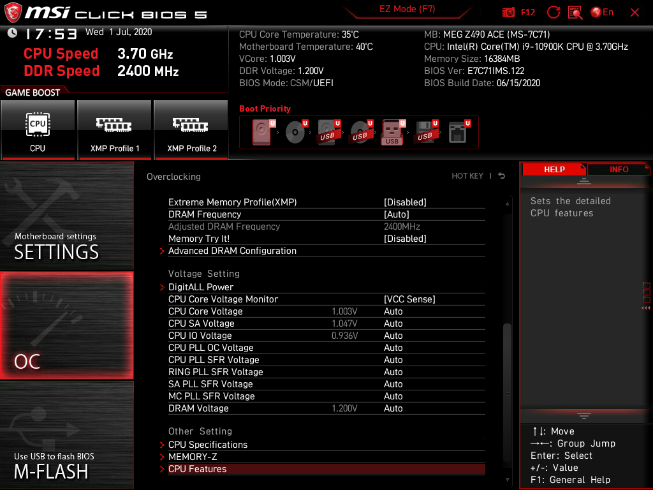Viewport: 653px width, 490px height.
Task: Click the help panel bottom collapse handle
Action: pyautogui.click(x=584, y=416)
